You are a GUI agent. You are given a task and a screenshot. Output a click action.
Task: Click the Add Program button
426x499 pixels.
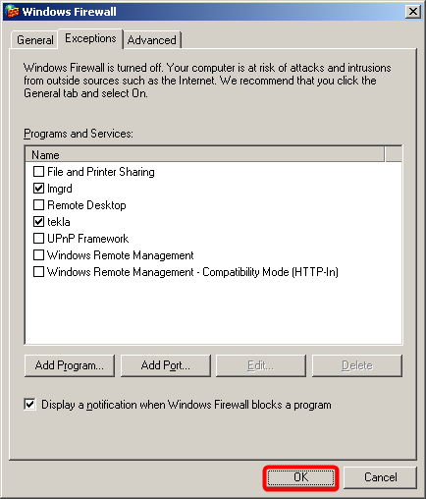(70, 365)
